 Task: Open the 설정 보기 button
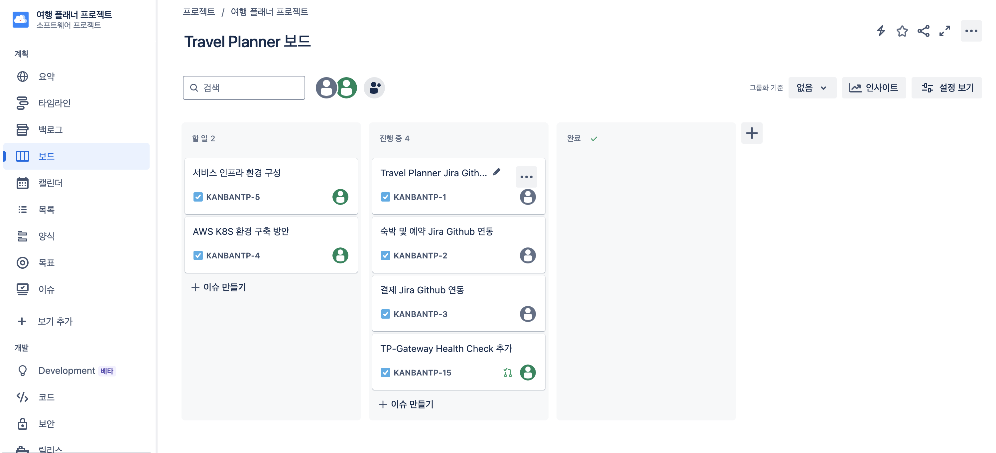[946, 88]
